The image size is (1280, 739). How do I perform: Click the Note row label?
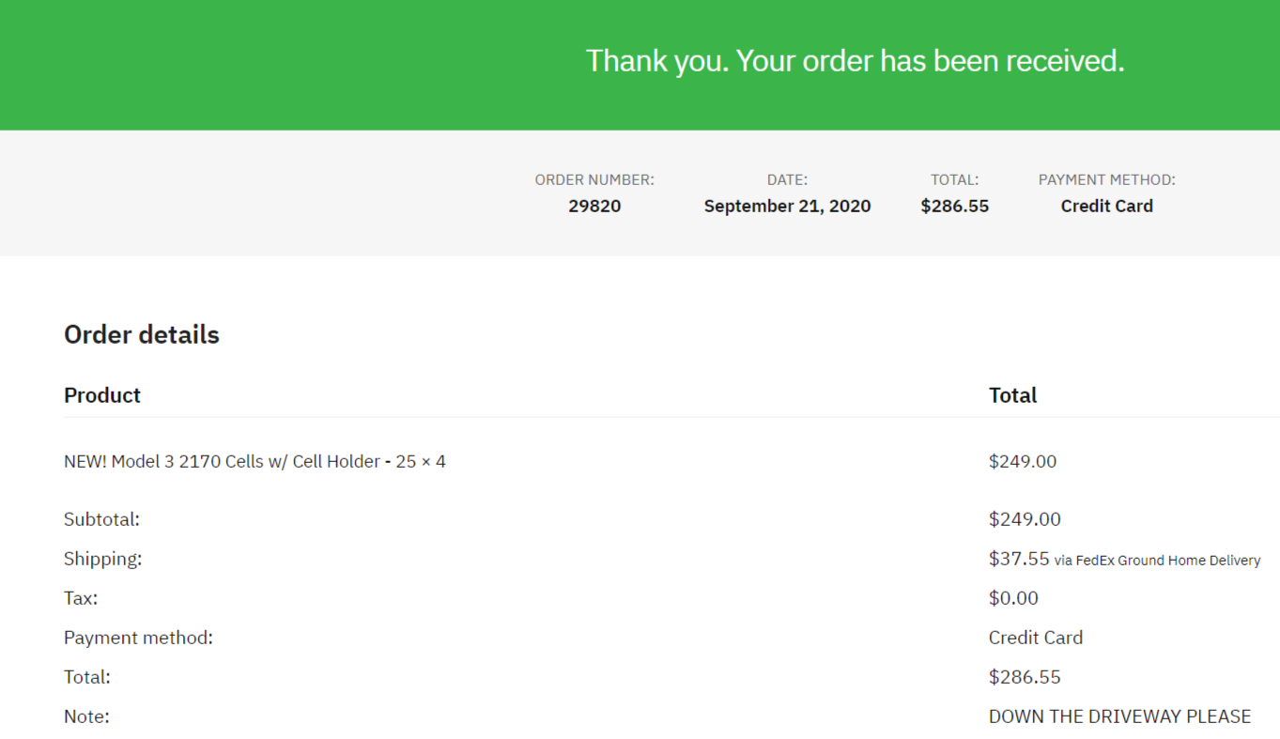point(86,716)
